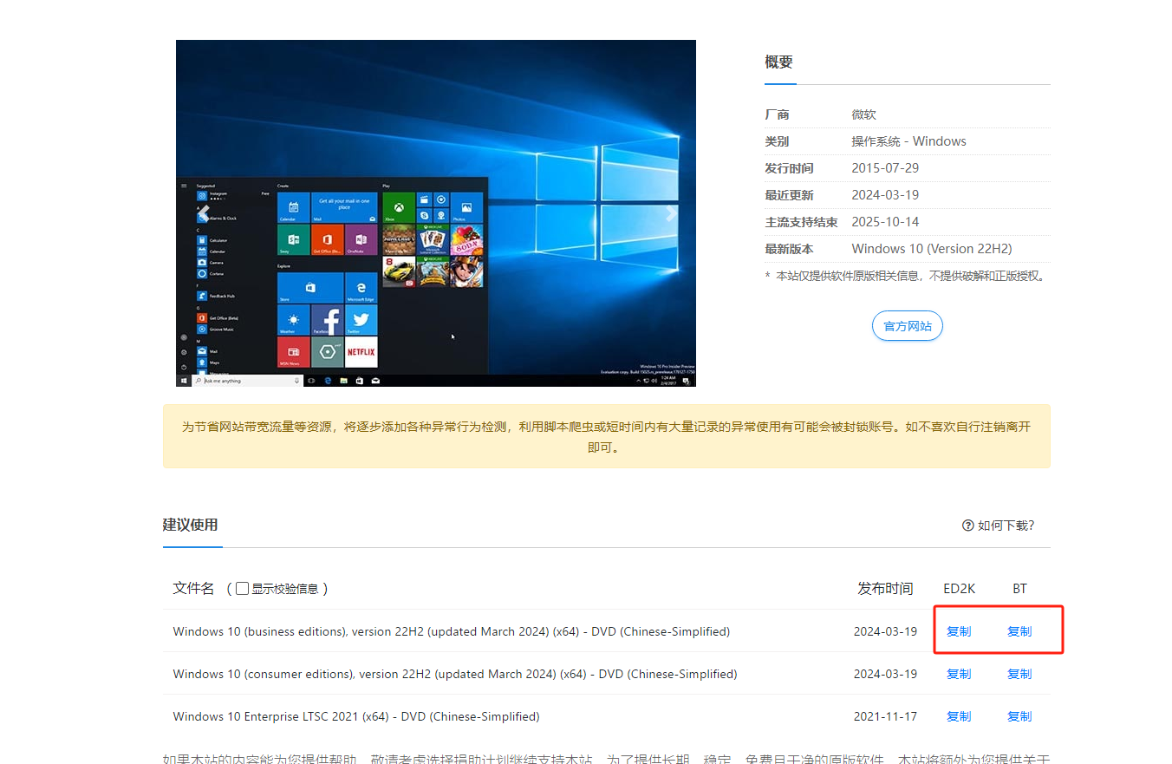Click the 主流支持结束 label
The image size is (1172, 764).
click(801, 222)
